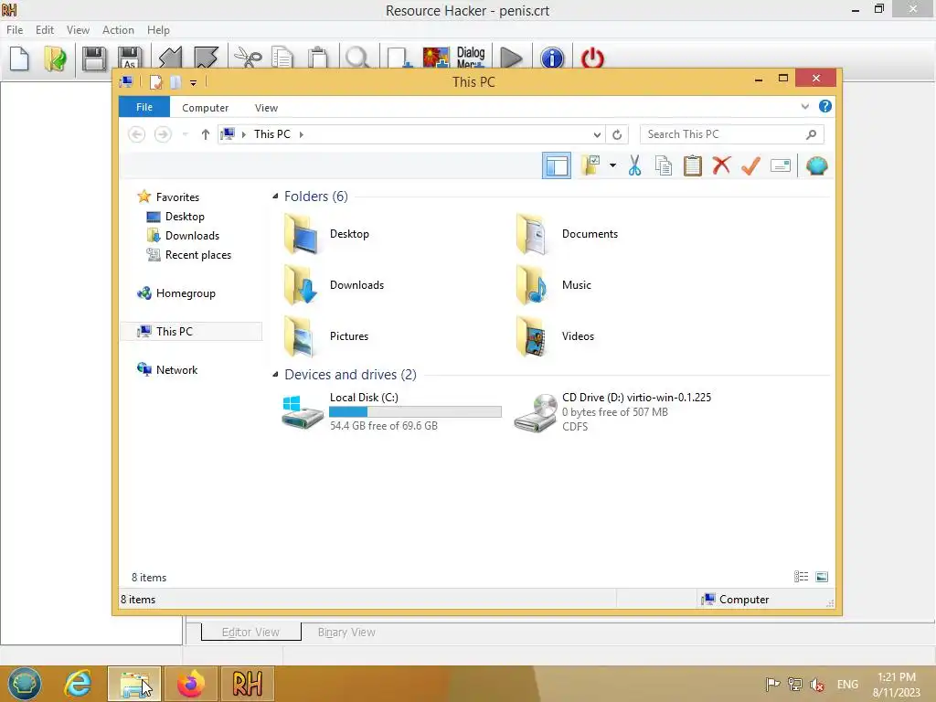Select Downloads under Favorites
Viewport: 936px width, 702px height.
192,236
